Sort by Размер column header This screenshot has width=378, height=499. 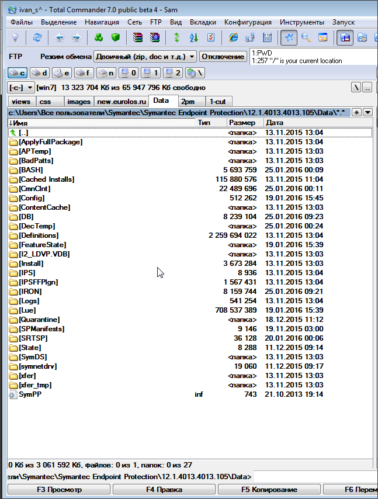[245, 123]
